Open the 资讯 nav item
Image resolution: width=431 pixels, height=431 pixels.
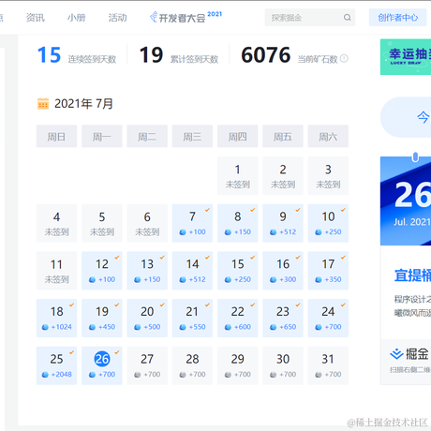[x=36, y=18]
